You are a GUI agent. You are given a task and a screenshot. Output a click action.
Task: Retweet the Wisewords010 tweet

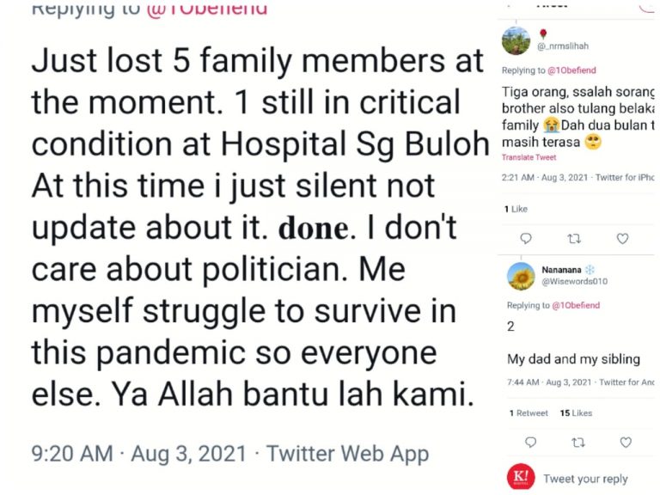click(x=577, y=443)
